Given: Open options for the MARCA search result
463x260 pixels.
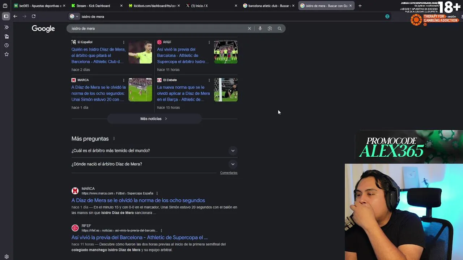Looking at the screenshot, I should (x=157, y=194).
